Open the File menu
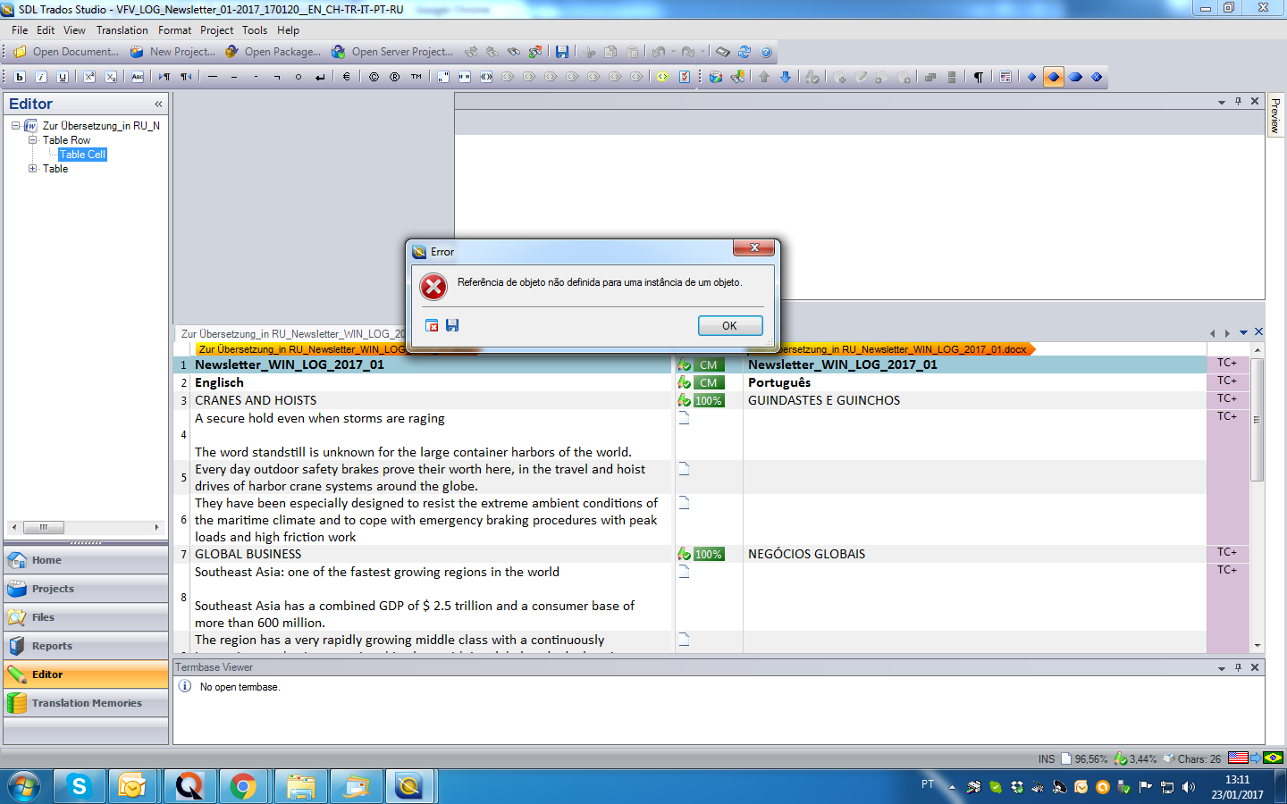The image size is (1287, 804). click(20, 29)
